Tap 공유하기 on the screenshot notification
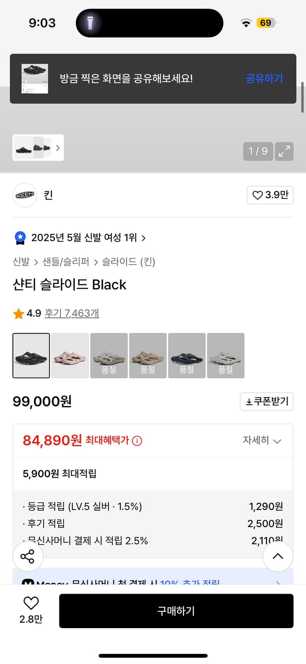306x664 pixels. [x=264, y=78]
